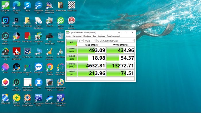The image size is (201, 113).
Task: Close the CrystalDiskMark window
Action: pos(132,32)
